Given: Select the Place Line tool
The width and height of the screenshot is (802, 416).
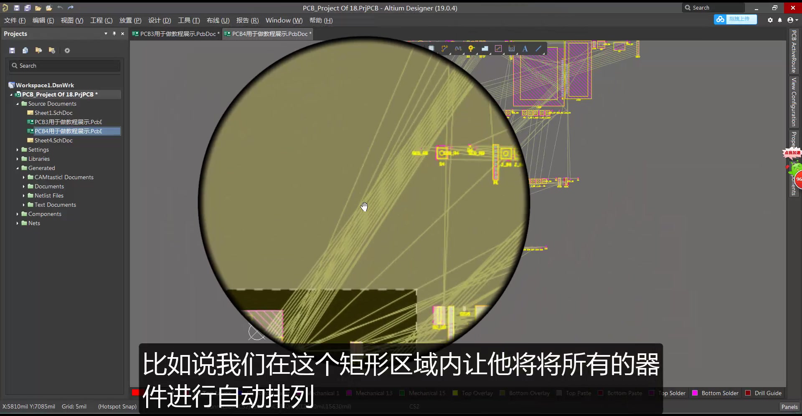Looking at the screenshot, I should [x=539, y=48].
